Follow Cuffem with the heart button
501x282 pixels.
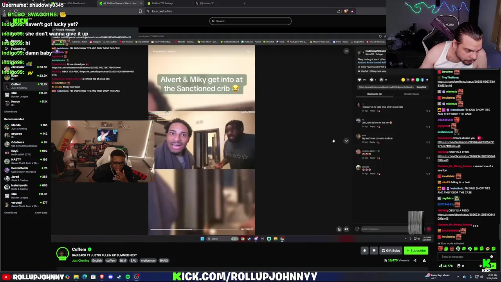(x=374, y=251)
